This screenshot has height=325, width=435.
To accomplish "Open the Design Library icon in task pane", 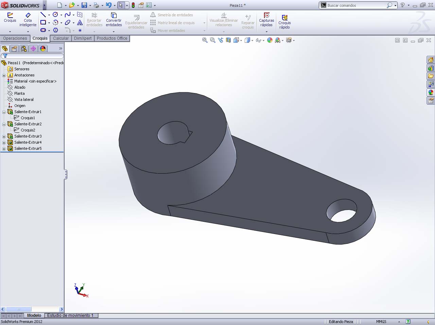I will [x=431, y=68].
